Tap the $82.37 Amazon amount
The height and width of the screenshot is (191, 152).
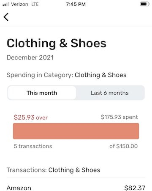(x=135, y=188)
